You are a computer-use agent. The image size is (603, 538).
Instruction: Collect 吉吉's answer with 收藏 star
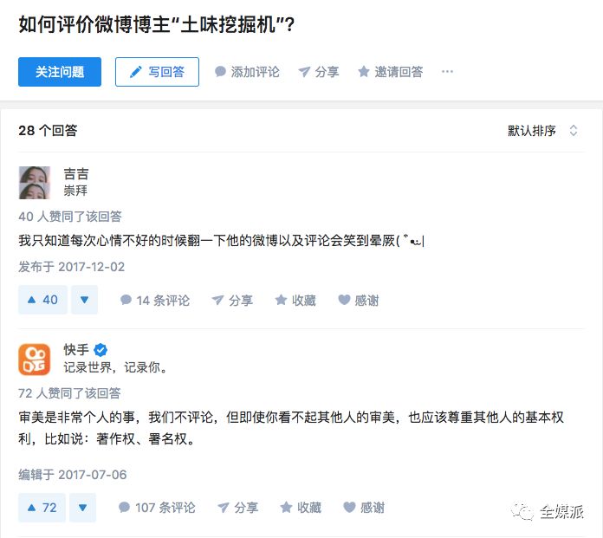click(x=295, y=301)
